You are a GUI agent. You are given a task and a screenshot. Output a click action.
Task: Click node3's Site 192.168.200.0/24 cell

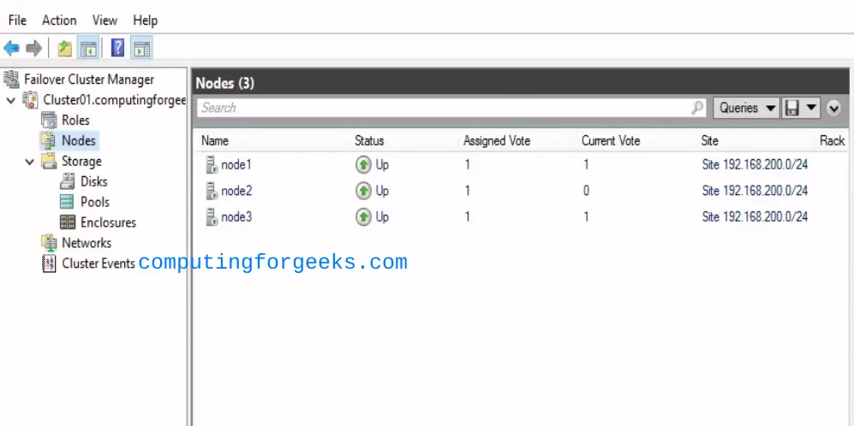[755, 217]
